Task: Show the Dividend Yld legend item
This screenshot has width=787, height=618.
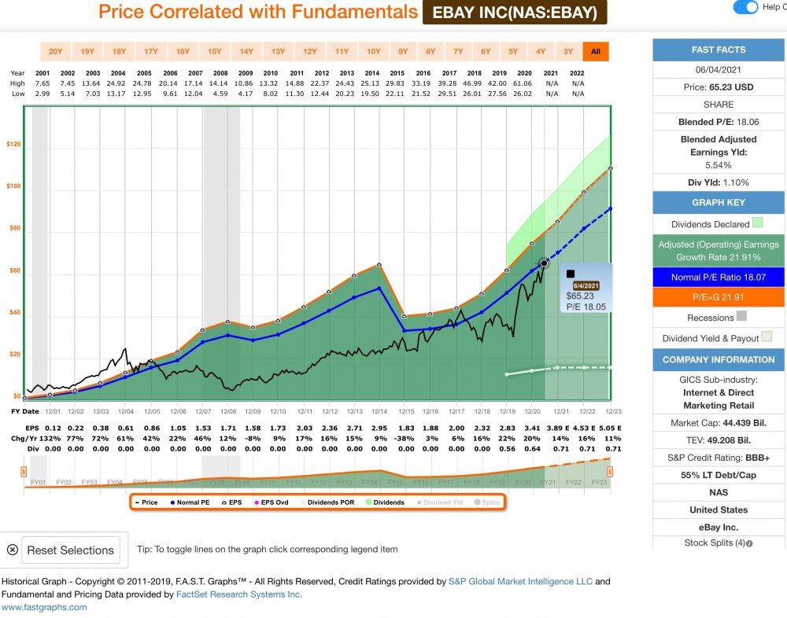Action: [440, 502]
